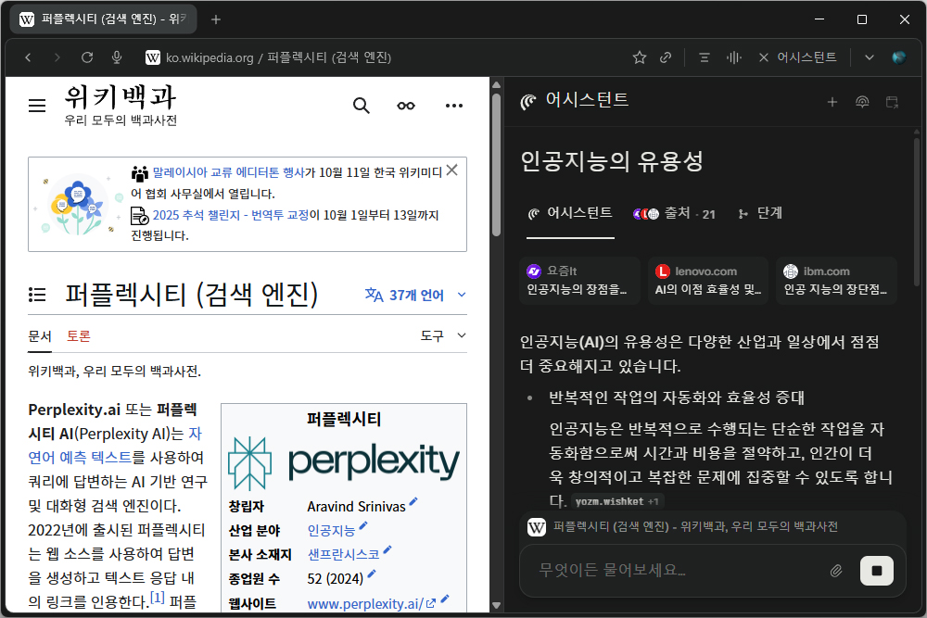Attach a file with the paperclip icon
This screenshot has width=927, height=618.
(836, 571)
